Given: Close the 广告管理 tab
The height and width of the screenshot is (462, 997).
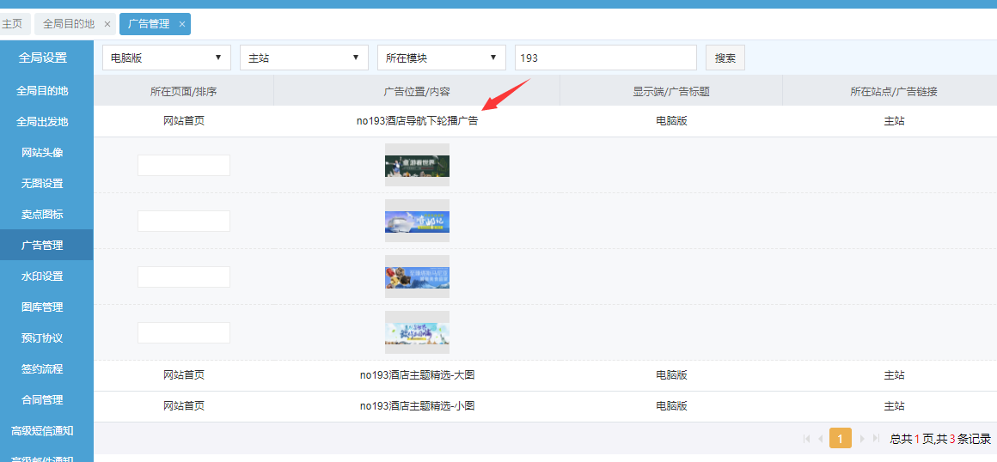Looking at the screenshot, I should click(181, 24).
